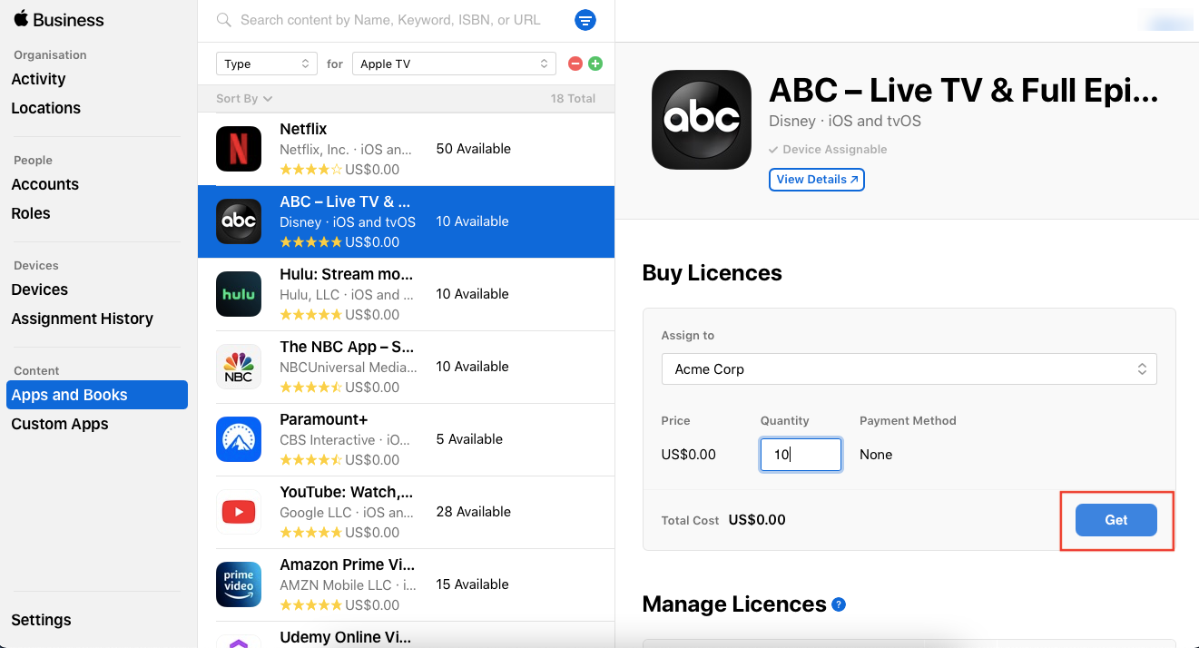Go to Locations in the sidebar
The width and height of the screenshot is (1199, 648).
[45, 108]
